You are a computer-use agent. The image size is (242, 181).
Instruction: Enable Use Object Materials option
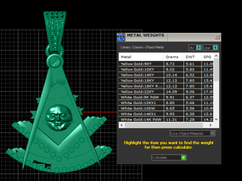pyautogui.click(x=193, y=133)
